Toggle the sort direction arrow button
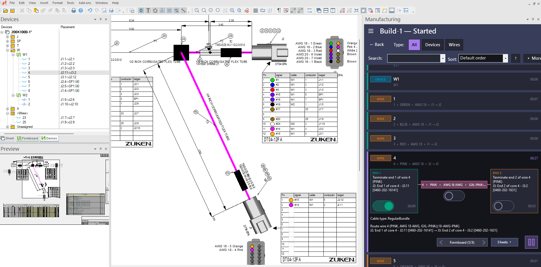Image resolution: width=541 pixels, height=267 pixels. pyautogui.click(x=516, y=58)
